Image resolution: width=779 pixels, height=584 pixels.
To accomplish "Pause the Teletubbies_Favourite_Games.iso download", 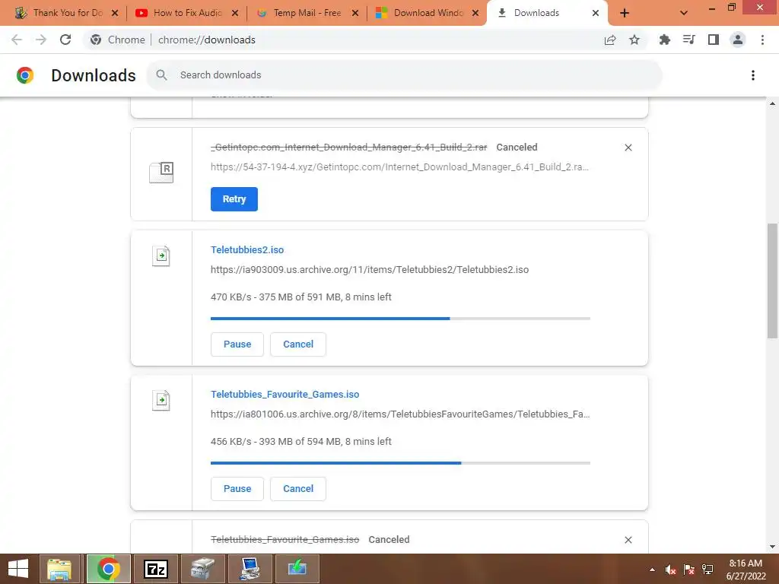I will 237,489.
